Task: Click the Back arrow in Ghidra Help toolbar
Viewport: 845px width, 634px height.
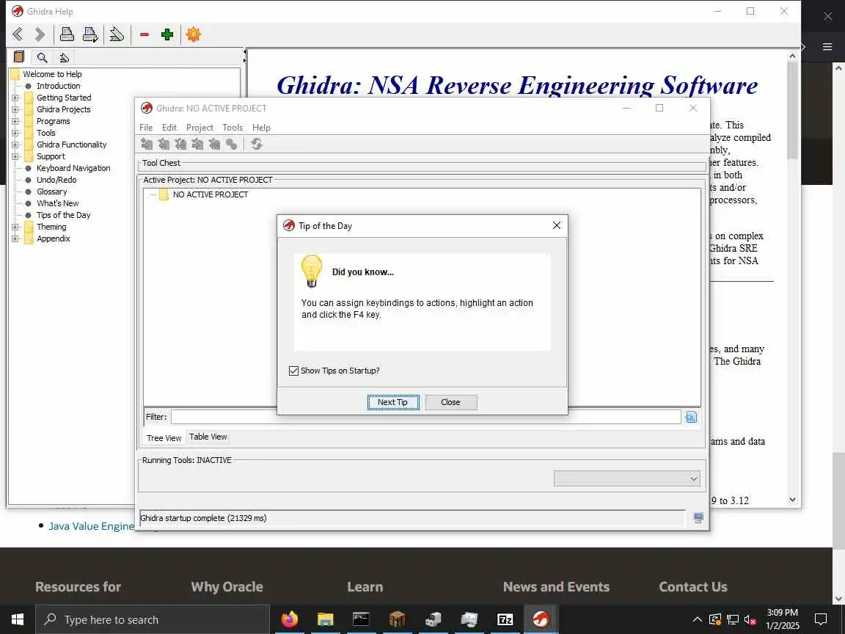Action: [x=18, y=34]
